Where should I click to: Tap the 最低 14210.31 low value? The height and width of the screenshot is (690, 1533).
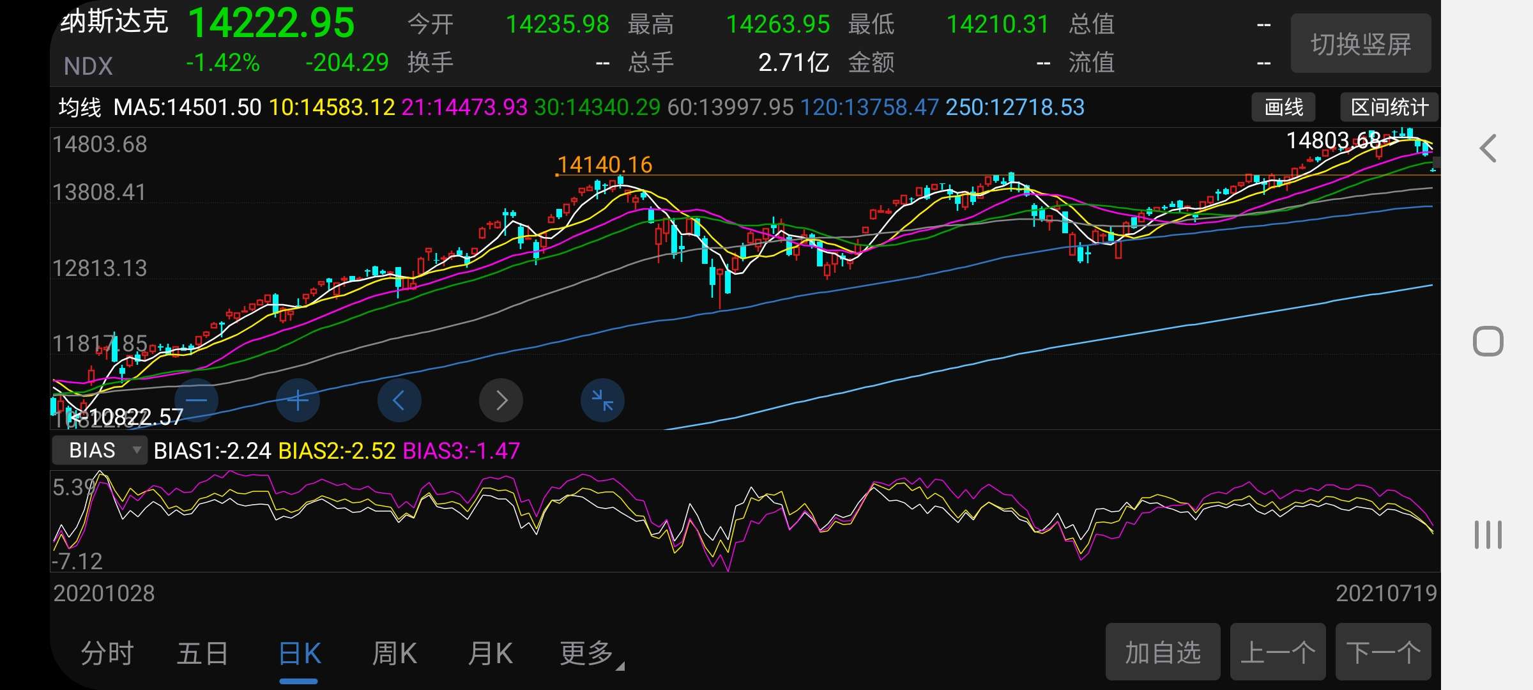998,24
